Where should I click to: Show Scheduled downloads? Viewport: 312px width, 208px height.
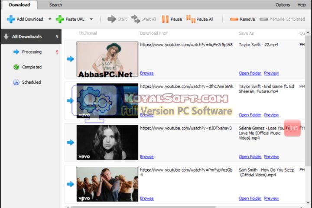click(32, 82)
